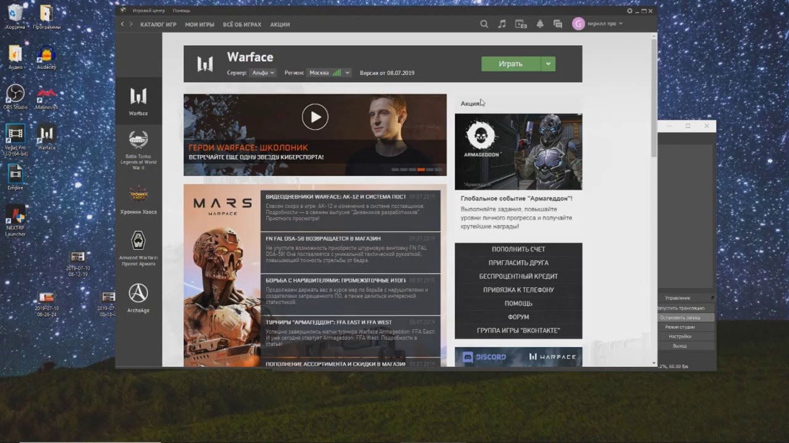Select Warface in the game sidebar
789x443 pixels.
138,102
